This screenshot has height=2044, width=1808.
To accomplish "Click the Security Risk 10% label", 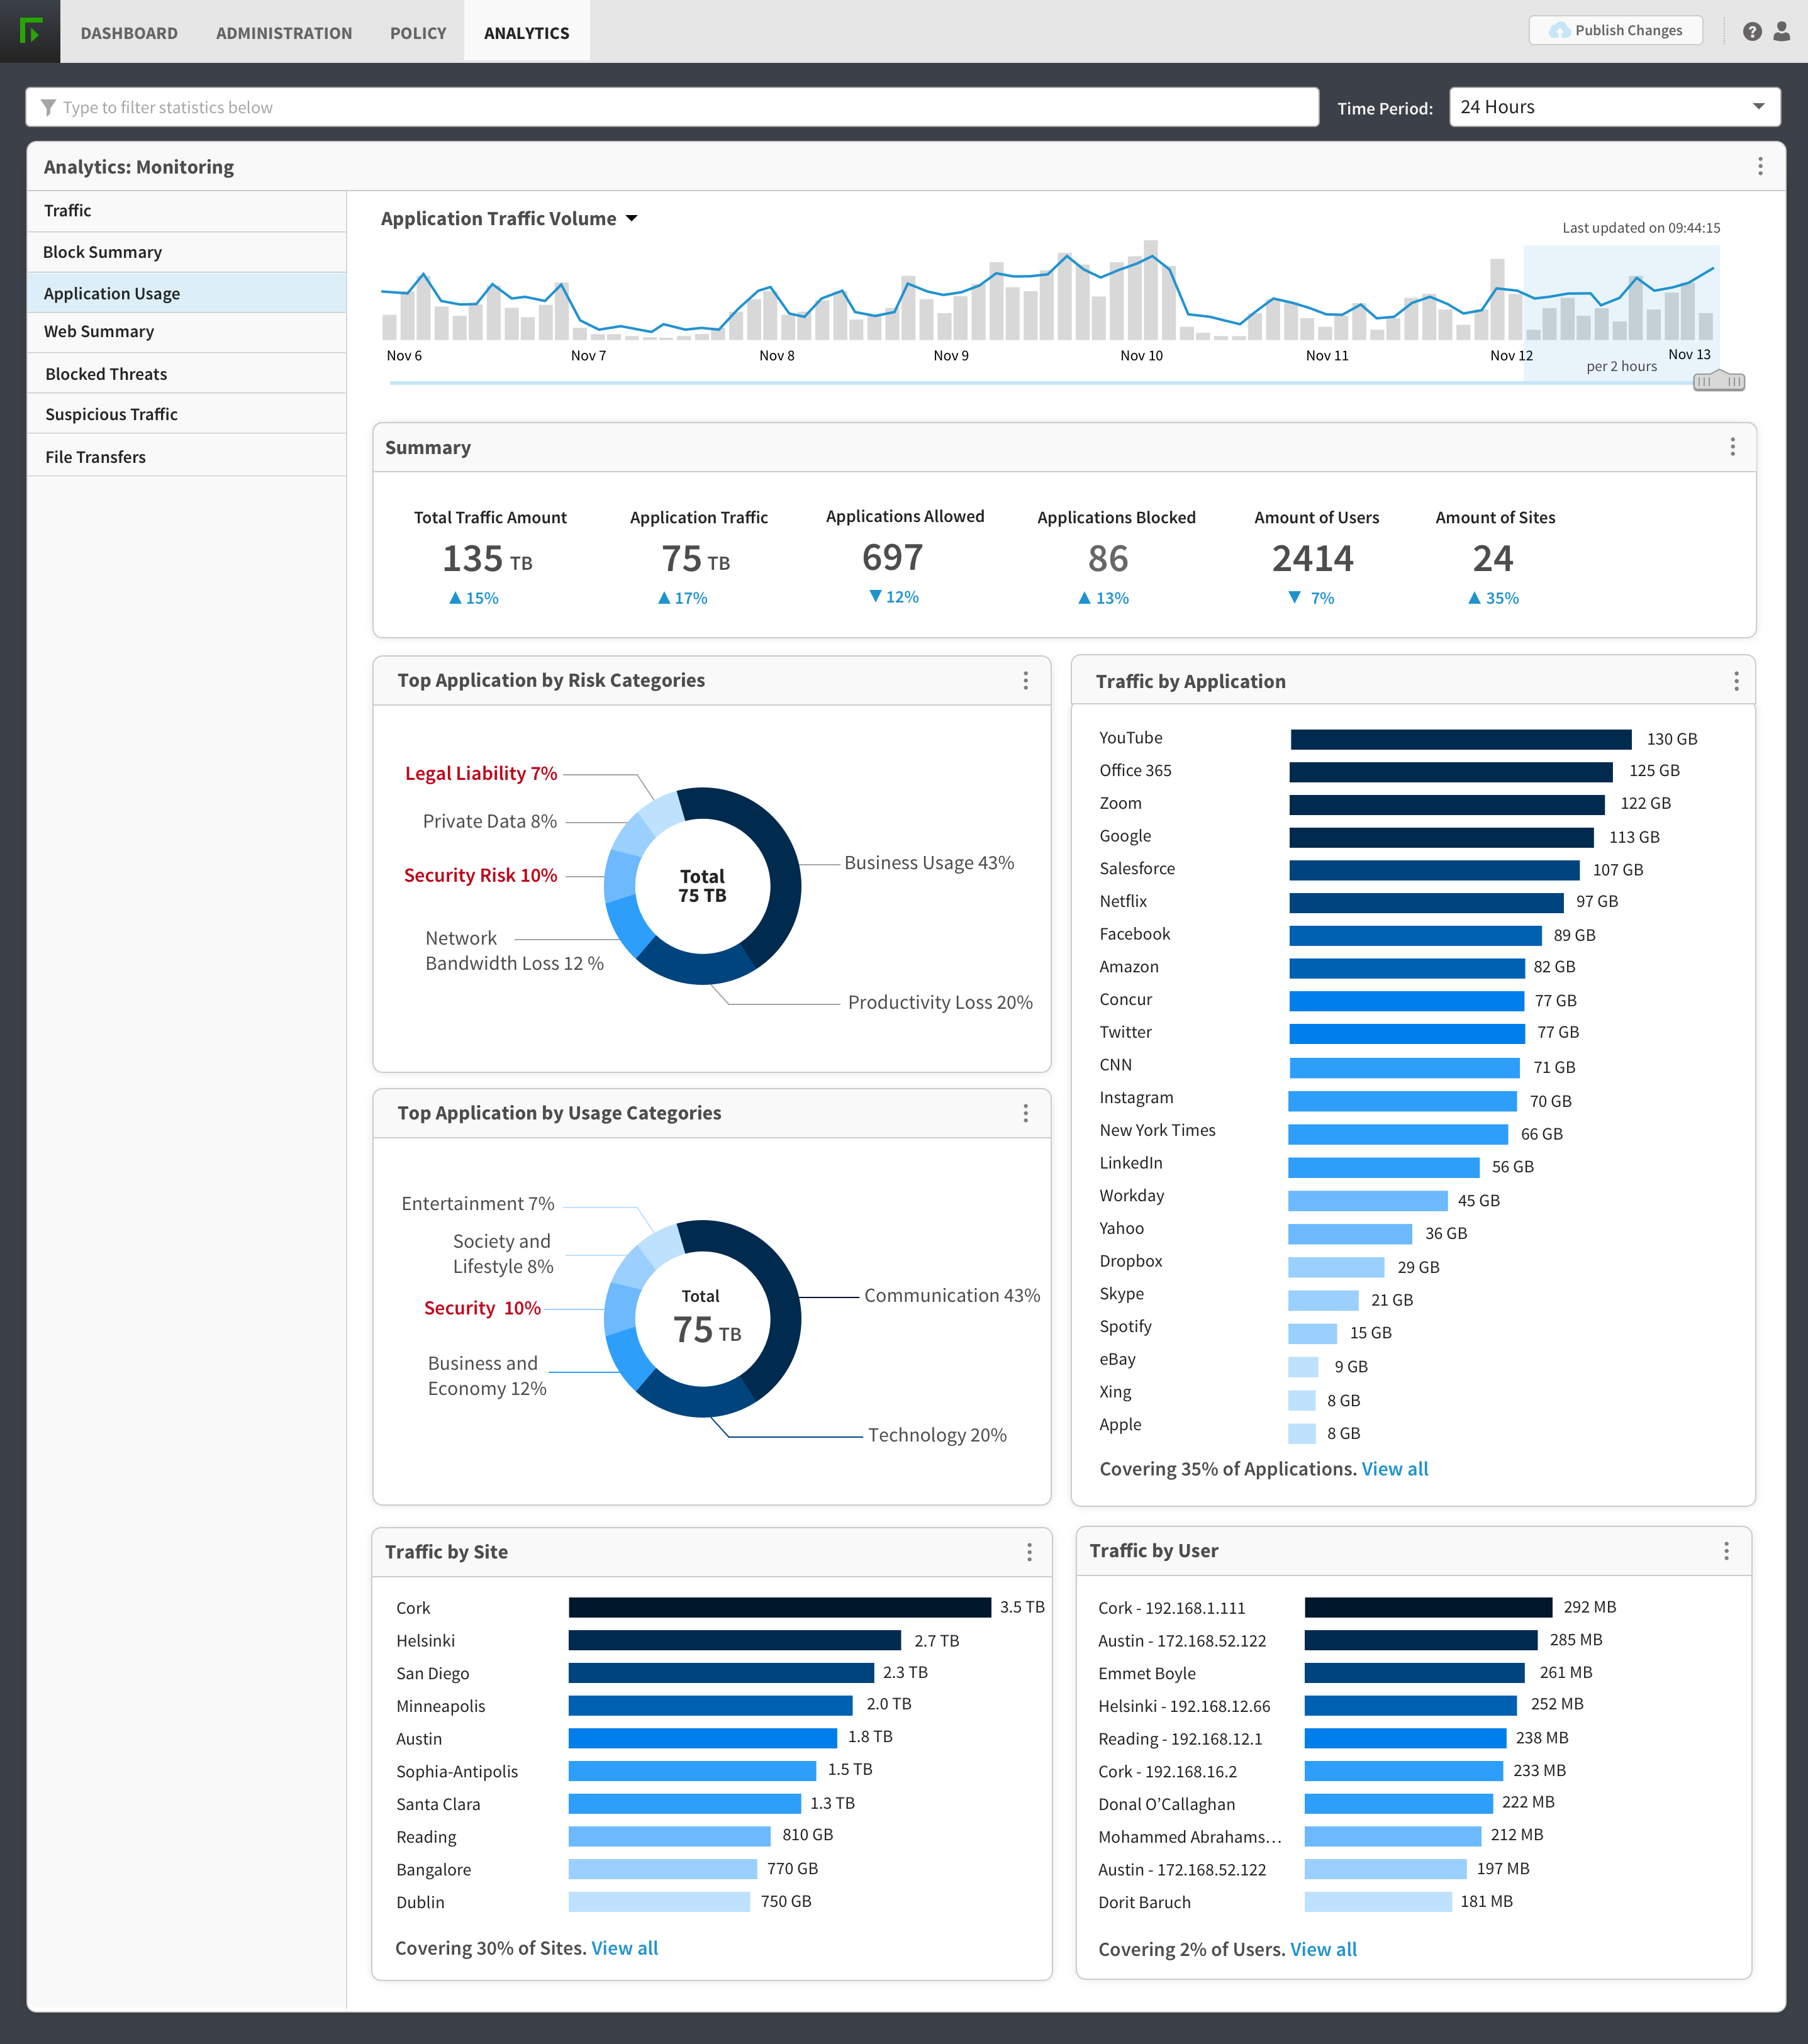I will (480, 875).
